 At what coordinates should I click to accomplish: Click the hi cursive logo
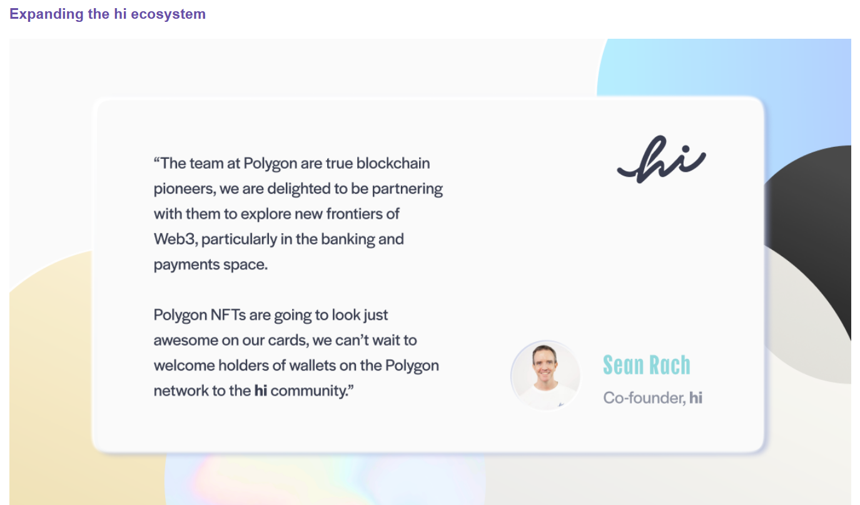point(662,160)
